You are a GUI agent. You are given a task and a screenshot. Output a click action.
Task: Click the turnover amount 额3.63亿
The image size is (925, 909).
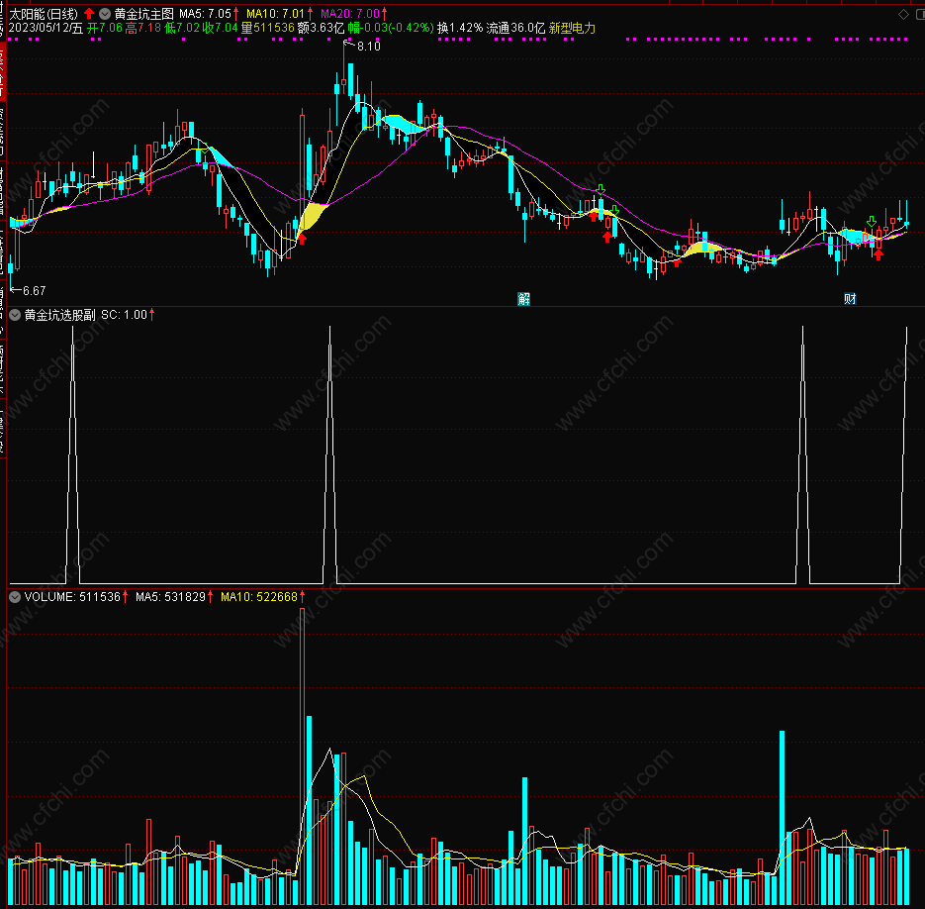321,28
